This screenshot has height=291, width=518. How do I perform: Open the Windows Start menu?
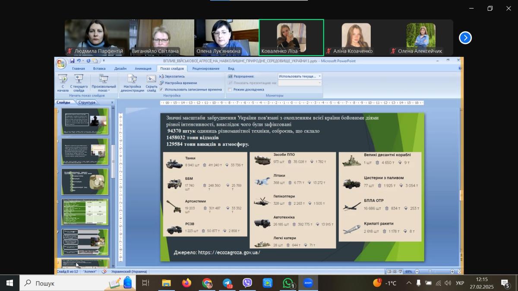(9, 283)
